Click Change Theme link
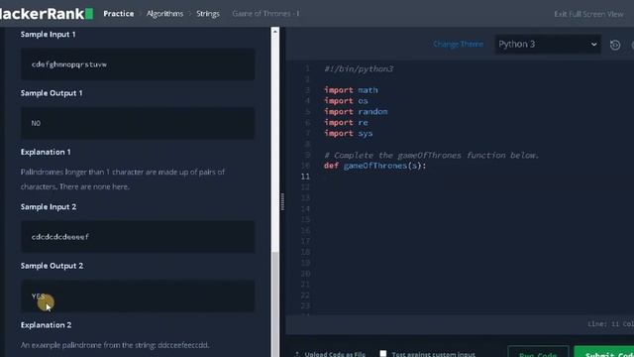Screen dimensions: 634x357 coord(458,44)
